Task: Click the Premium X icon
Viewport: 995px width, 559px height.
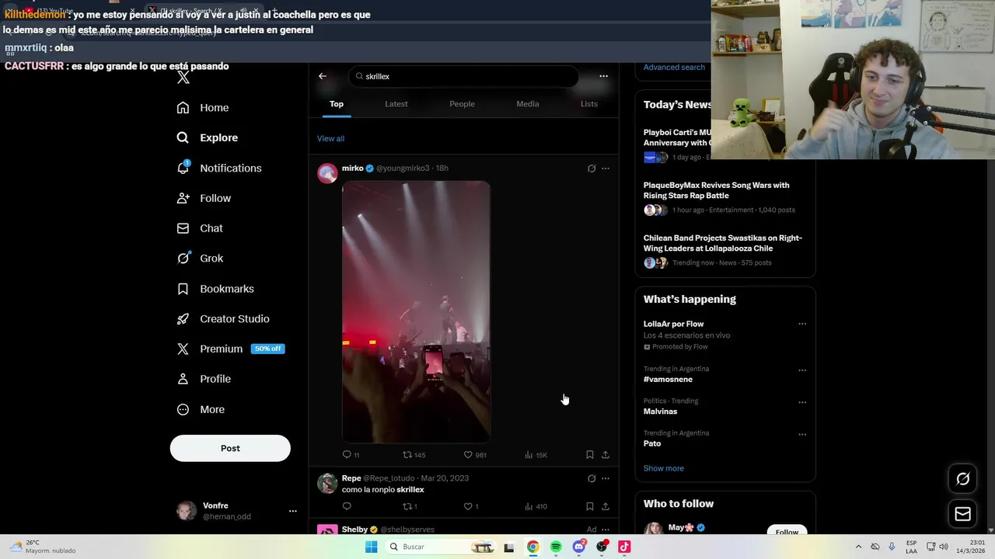Action: click(183, 349)
